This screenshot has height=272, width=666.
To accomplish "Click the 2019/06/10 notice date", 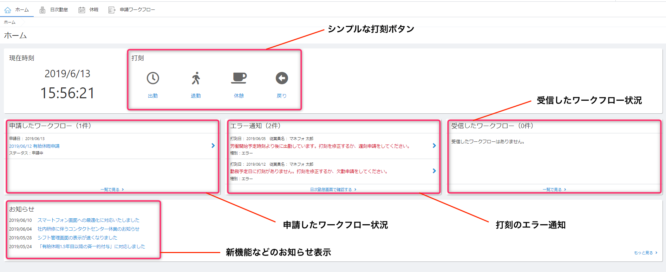I will [20, 220].
